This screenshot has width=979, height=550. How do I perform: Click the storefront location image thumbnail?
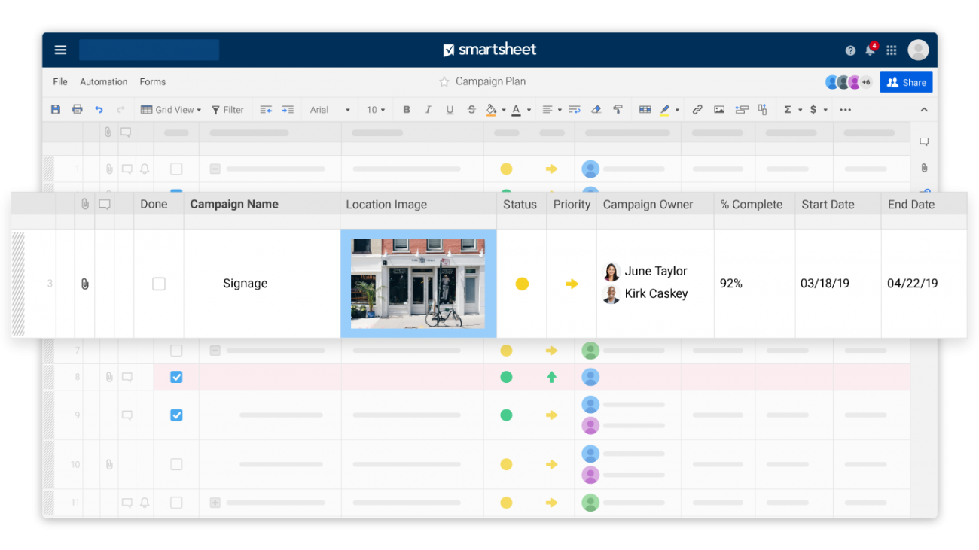tap(419, 284)
